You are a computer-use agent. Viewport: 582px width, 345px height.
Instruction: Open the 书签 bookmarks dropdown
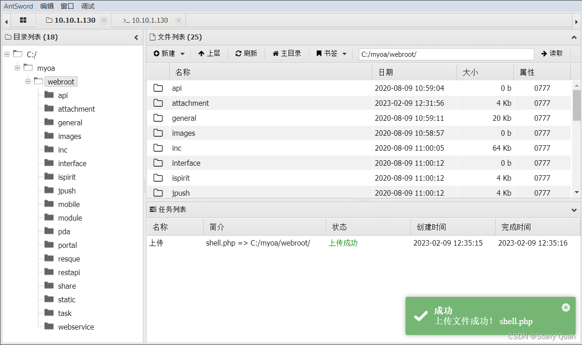pyautogui.click(x=332, y=54)
